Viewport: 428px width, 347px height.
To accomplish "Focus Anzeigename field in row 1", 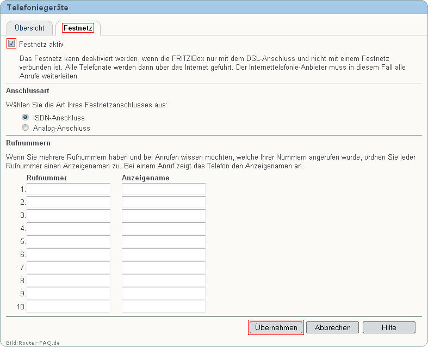I will 164,189.
